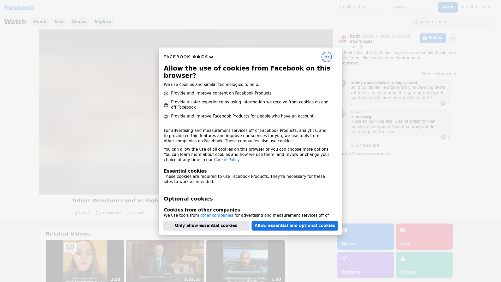Open the cookie dialog more-options ellipsis button
The width and height of the screenshot is (501, 282).
(x=326, y=57)
